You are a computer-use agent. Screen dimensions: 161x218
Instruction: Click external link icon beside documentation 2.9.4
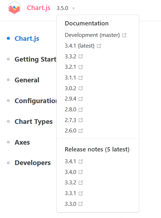pos(81,99)
